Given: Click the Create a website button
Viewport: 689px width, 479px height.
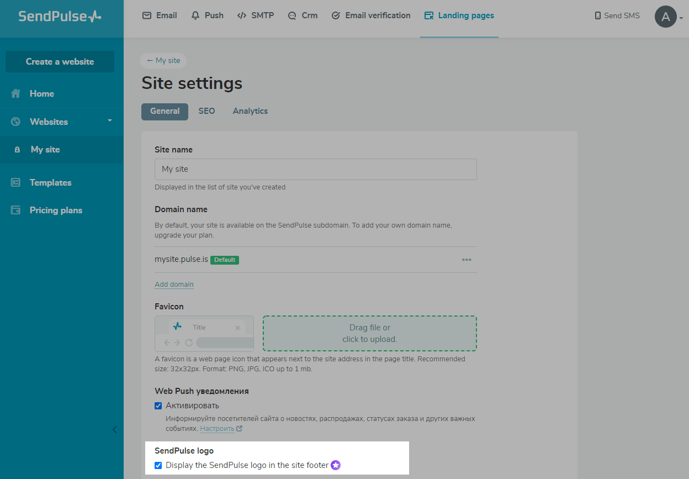Looking at the screenshot, I should [x=60, y=62].
